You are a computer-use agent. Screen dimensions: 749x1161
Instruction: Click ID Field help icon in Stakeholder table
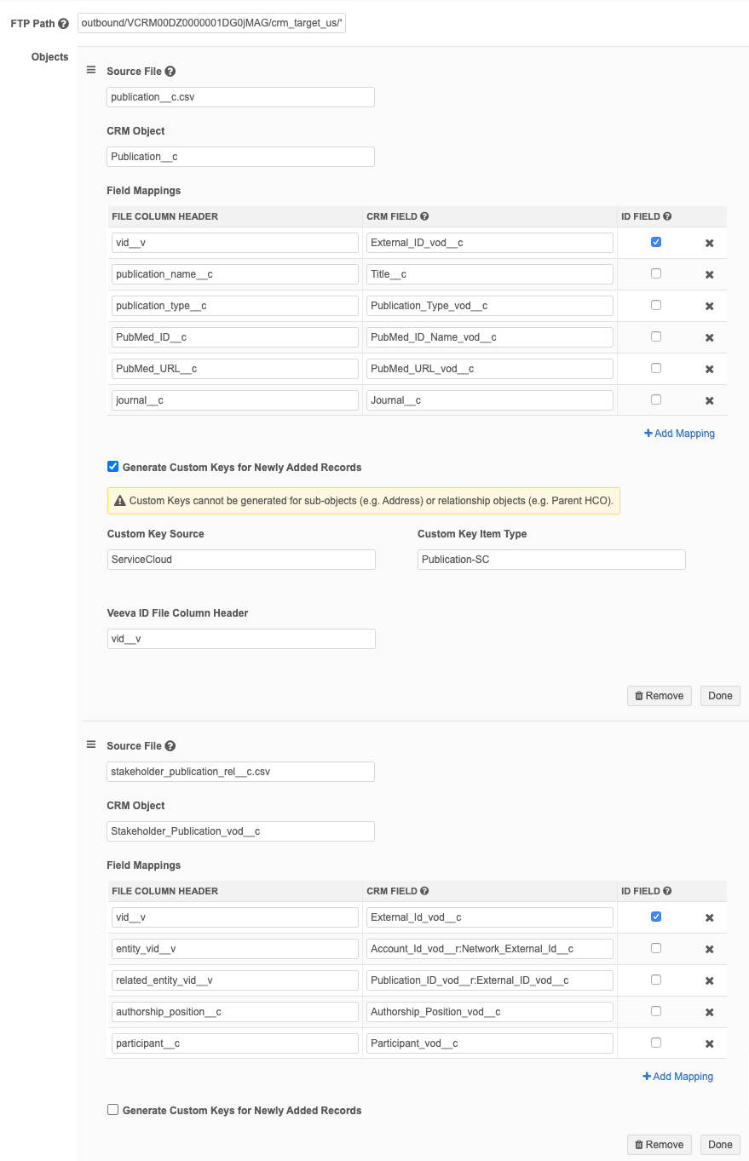click(667, 891)
